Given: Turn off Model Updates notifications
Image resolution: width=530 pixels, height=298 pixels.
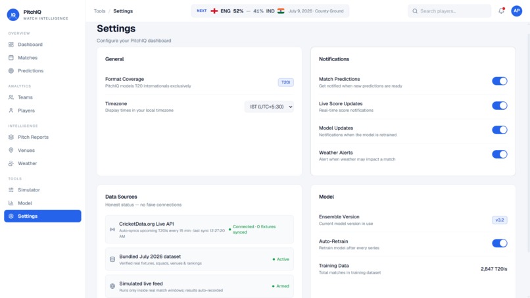Looking at the screenshot, I should 500,130.
